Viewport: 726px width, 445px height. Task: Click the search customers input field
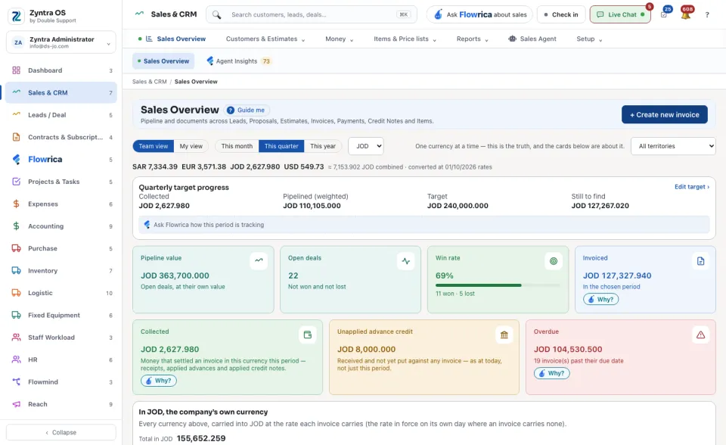[x=311, y=15]
